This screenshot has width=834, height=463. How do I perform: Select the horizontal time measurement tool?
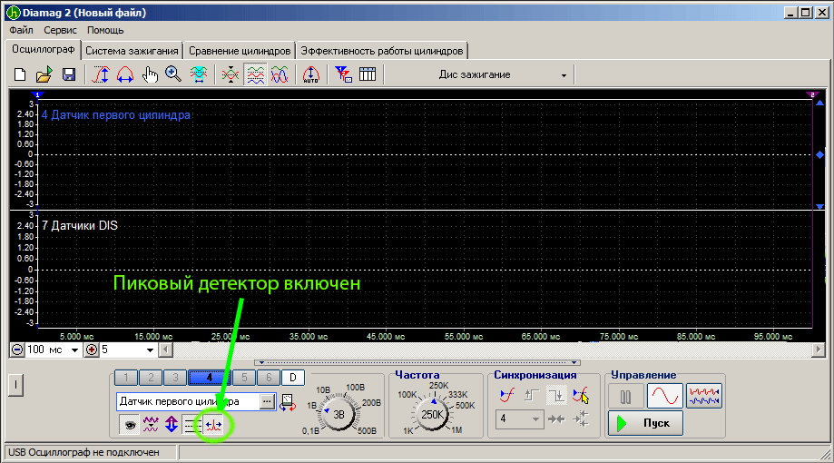[125, 74]
